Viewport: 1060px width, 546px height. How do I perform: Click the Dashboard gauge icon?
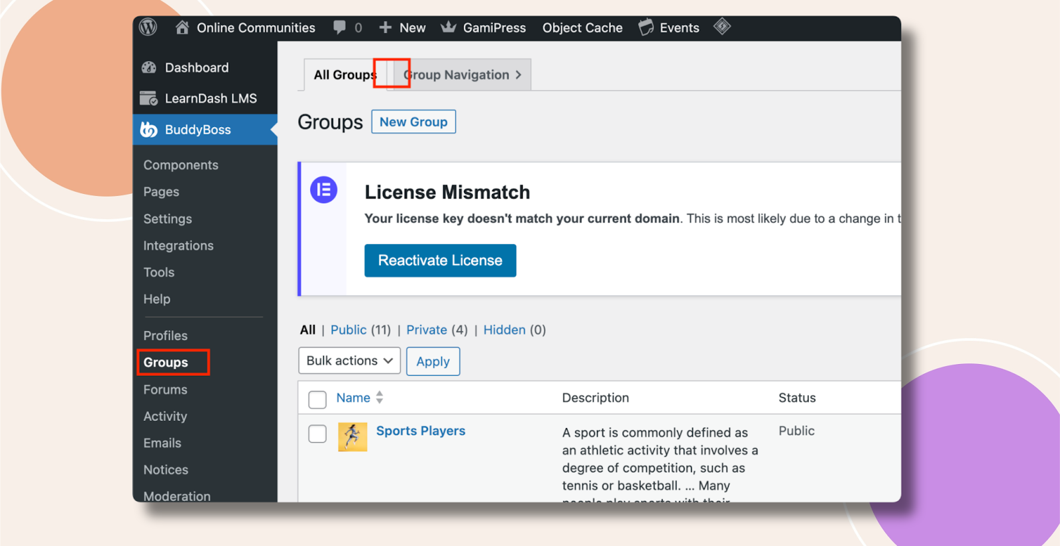(x=149, y=68)
